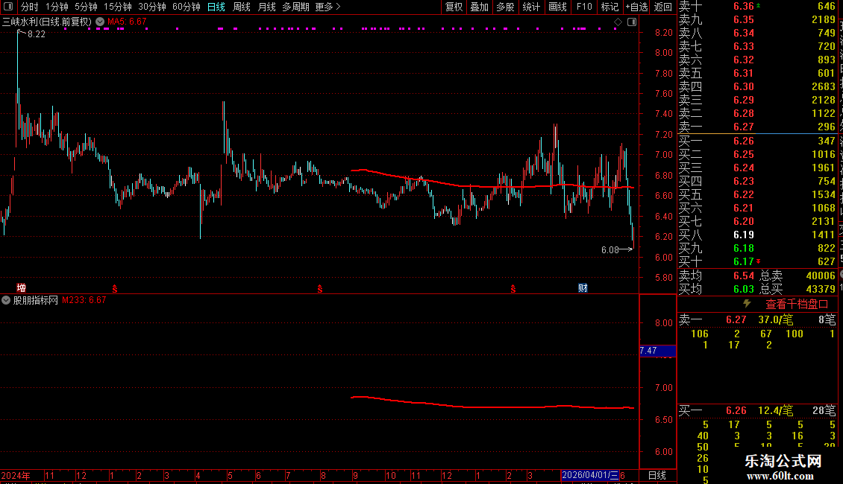Viewport: 843px width, 484px height.
Task: Select the 买二 6.25 order row
Action: 757,154
